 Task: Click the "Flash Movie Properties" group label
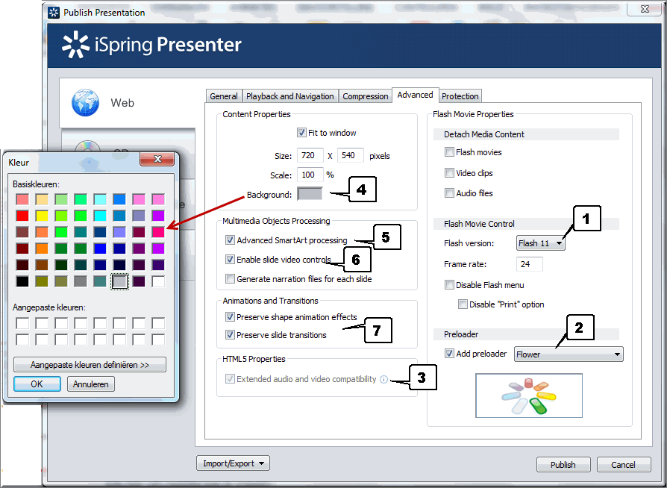473,114
